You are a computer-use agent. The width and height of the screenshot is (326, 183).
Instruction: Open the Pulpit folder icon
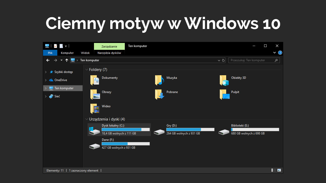pos(225,95)
